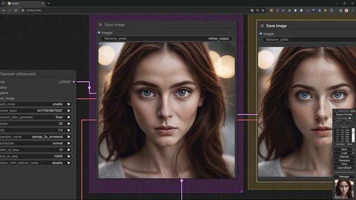The height and width of the screenshot is (200, 356).
Task: Click the refiner output portrait image preview
Action: point(167,110)
